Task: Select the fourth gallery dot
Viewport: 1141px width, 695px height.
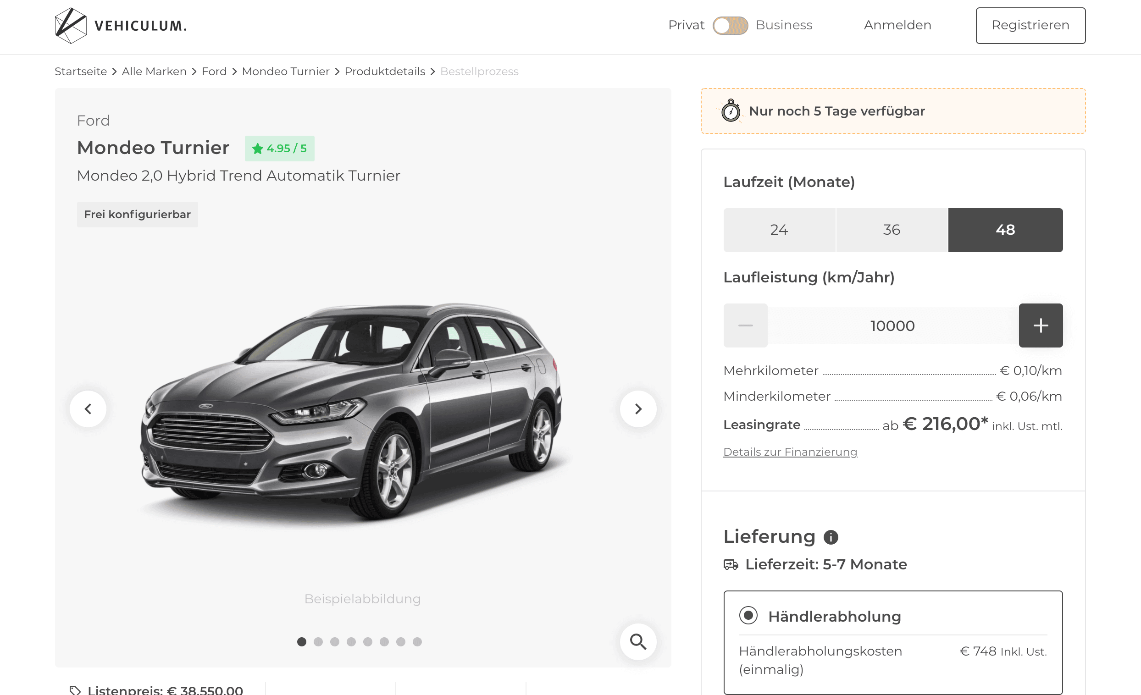Action: click(351, 642)
